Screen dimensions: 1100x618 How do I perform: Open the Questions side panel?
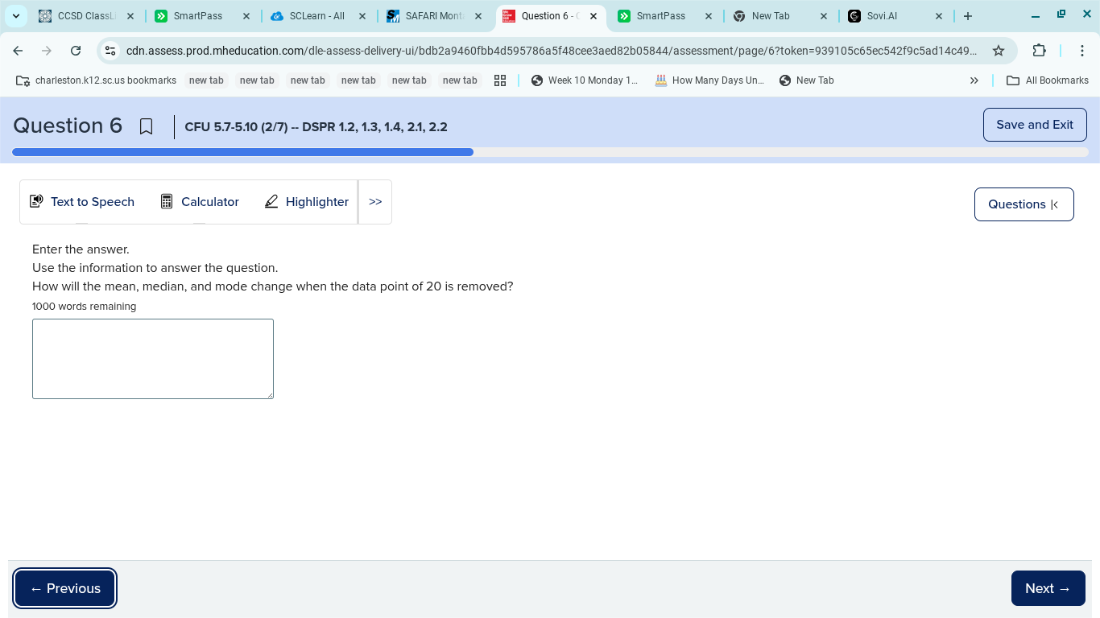[1023, 204]
